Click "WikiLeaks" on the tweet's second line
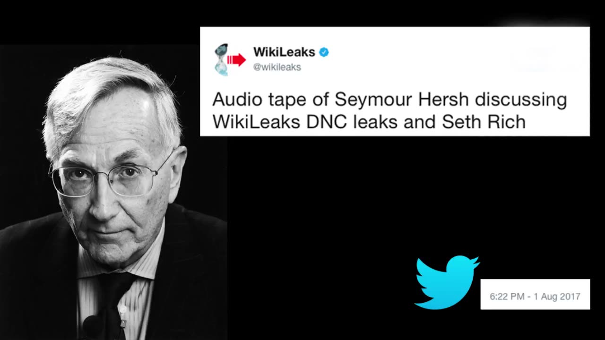The image size is (605, 340). coord(257,122)
